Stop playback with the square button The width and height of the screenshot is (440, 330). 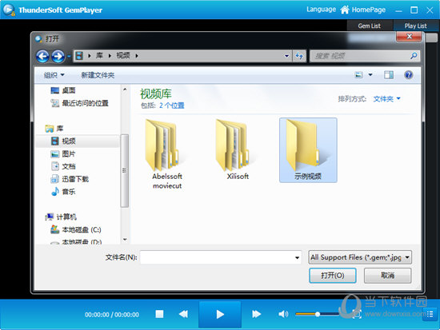click(x=159, y=314)
